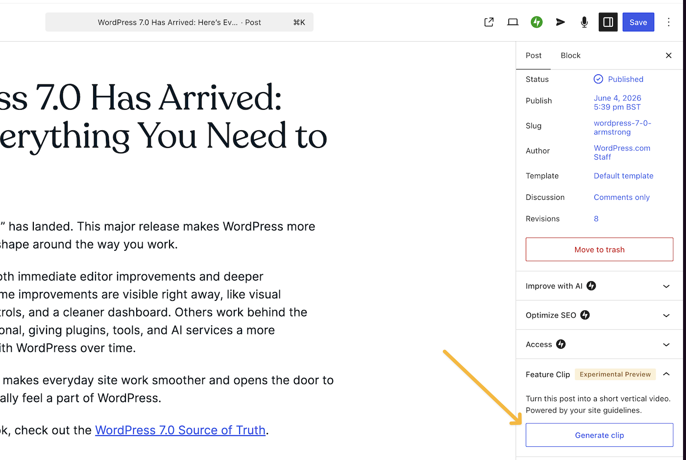
Task: Change publish date June 4, 2026
Action: pos(617,102)
